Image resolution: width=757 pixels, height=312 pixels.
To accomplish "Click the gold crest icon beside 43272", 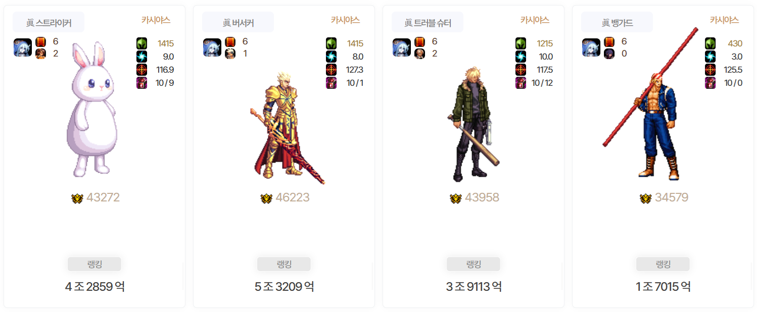I will [x=77, y=198].
